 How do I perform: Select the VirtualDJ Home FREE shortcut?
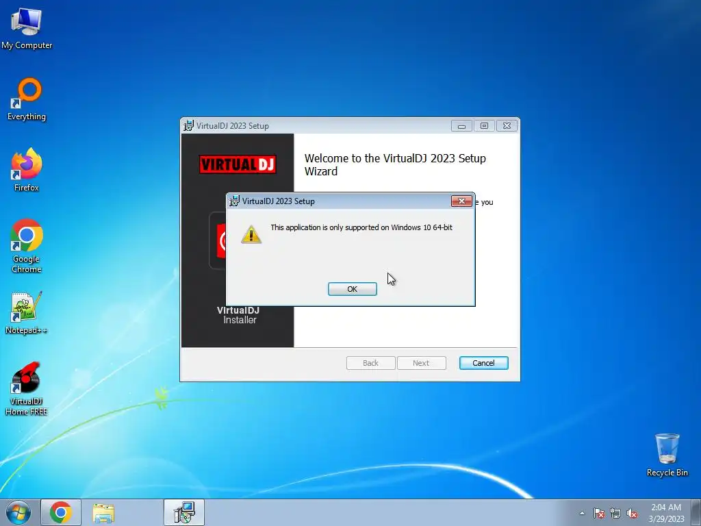tap(27, 388)
